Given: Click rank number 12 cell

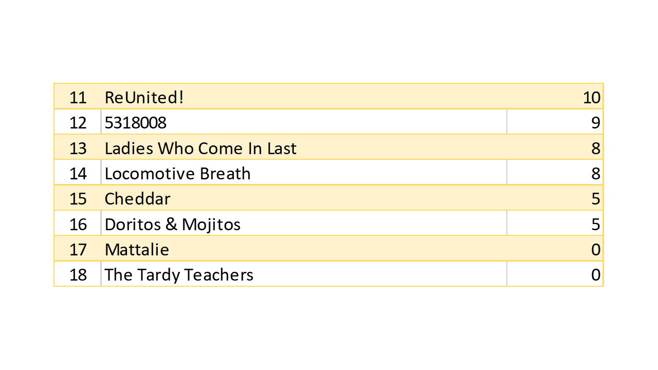Looking at the screenshot, I should click(x=78, y=122).
